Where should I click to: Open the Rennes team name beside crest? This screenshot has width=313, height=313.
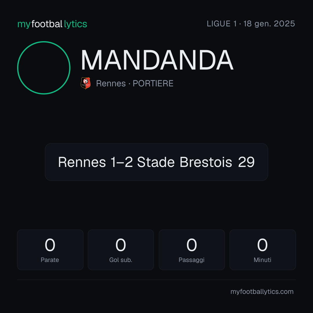[x=111, y=83]
